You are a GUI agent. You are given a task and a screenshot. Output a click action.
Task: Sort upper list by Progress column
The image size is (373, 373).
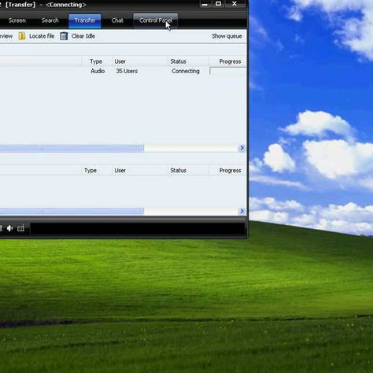[x=227, y=61]
